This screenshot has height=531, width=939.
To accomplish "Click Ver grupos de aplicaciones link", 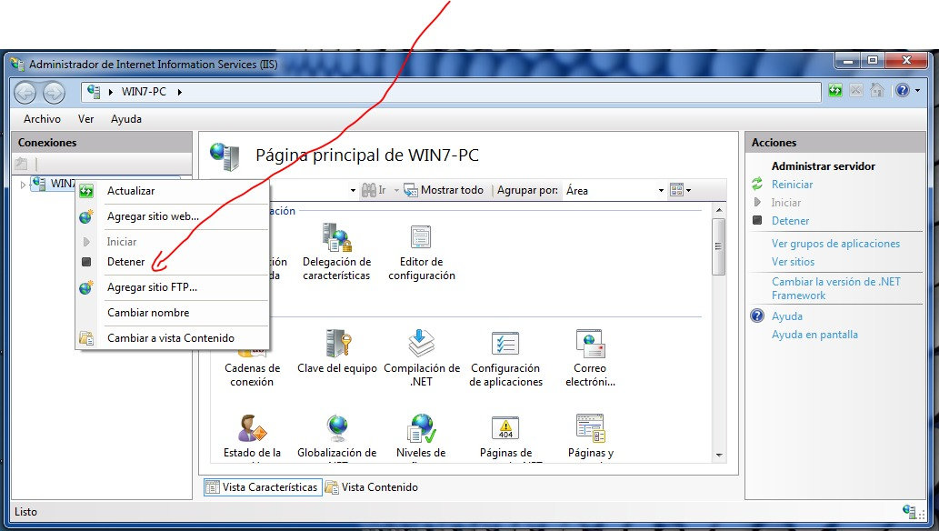I will (x=835, y=244).
